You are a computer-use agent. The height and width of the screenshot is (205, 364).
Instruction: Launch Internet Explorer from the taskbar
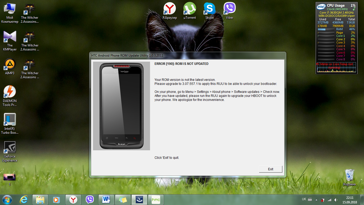click(24, 200)
